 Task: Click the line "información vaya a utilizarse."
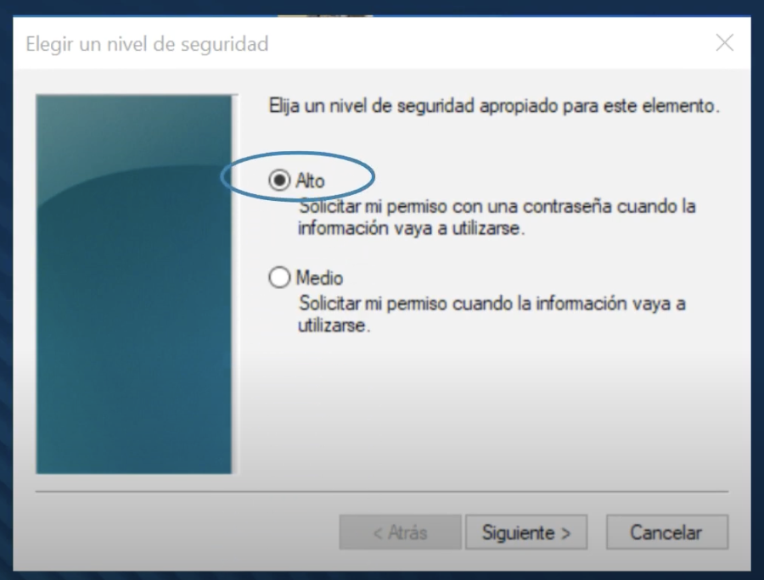412,228
